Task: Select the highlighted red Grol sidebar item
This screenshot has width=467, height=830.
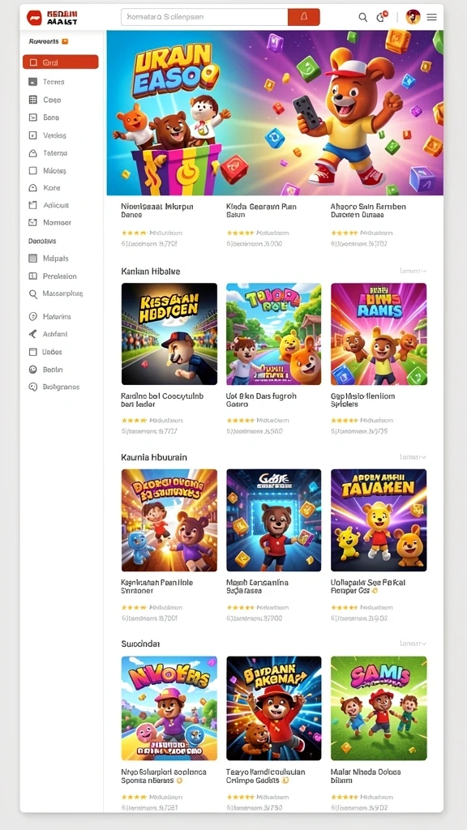Action: [60, 62]
